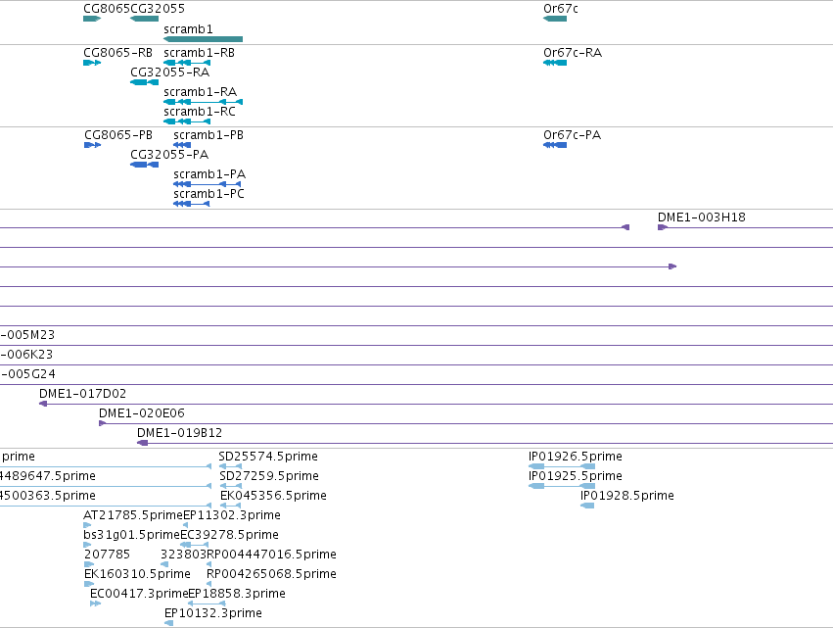Click the 4489647.5prime EST label
This screenshot has height=628, width=833.
pos(48,476)
